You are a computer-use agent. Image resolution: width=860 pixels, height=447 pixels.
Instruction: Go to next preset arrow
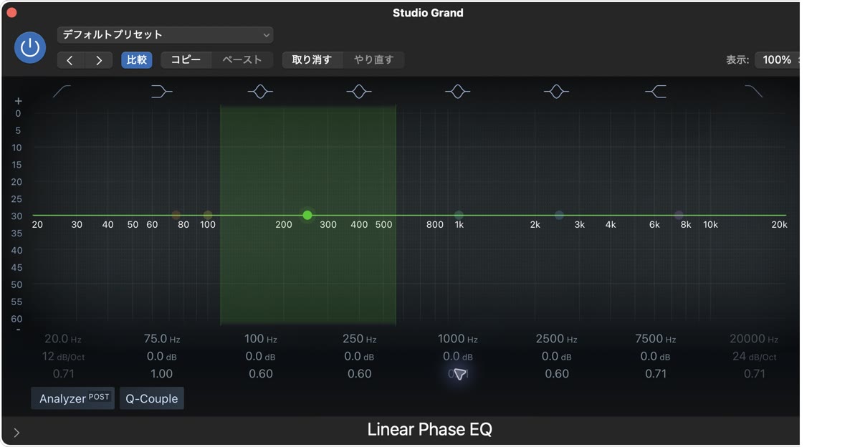(x=99, y=60)
